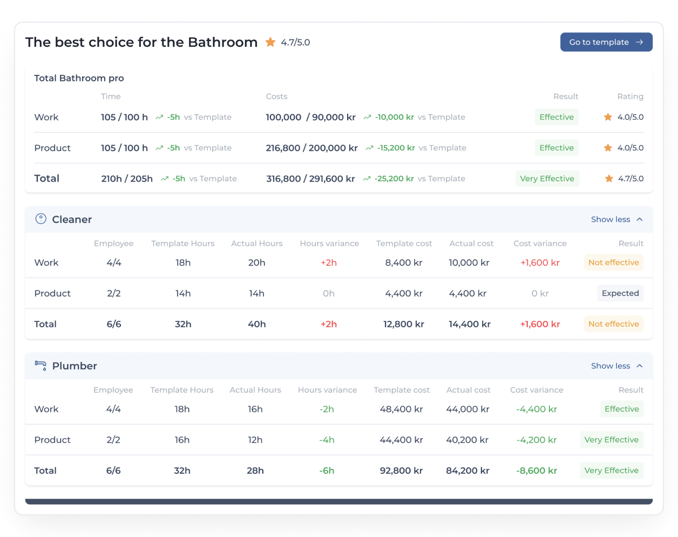Screen dimensions: 678x537
Task: Click the Very Effective badge in Plumber Total row
Action: [x=612, y=471]
